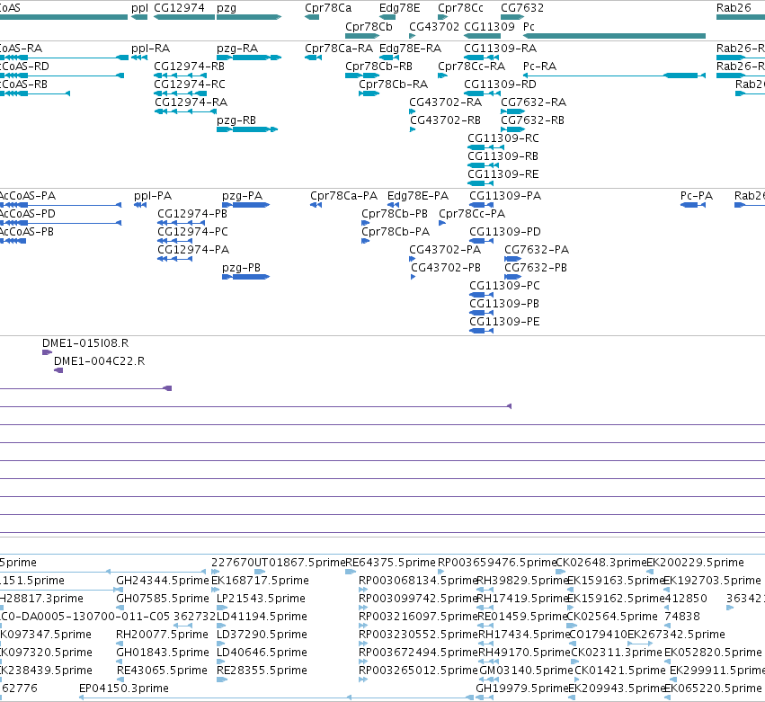Select EST label 74838
The image size is (765, 702).
coord(682,617)
